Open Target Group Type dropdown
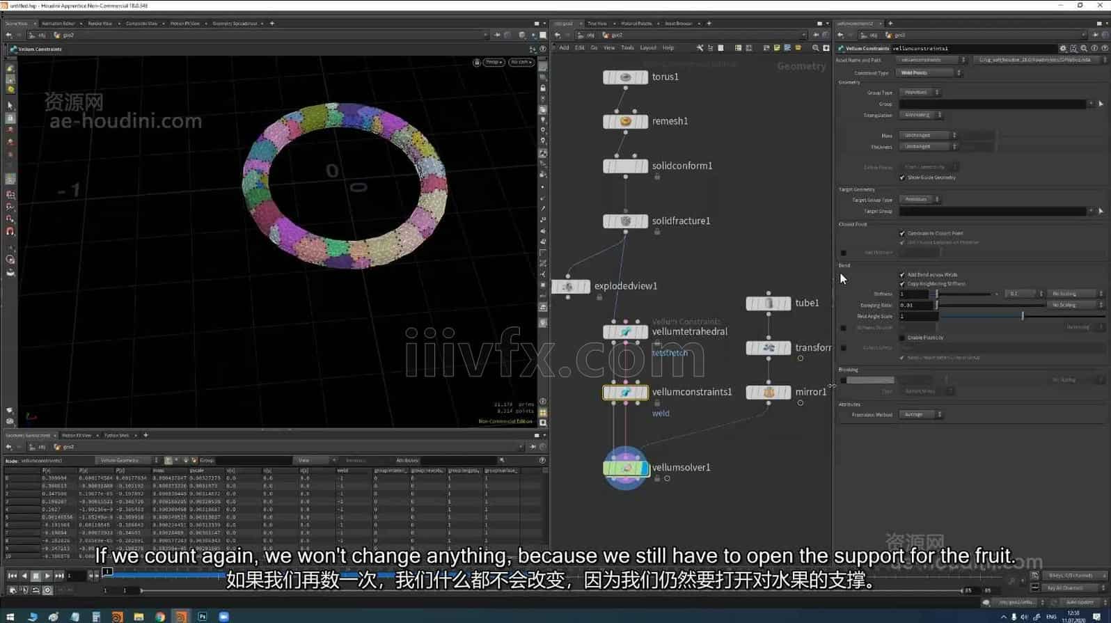 920,200
